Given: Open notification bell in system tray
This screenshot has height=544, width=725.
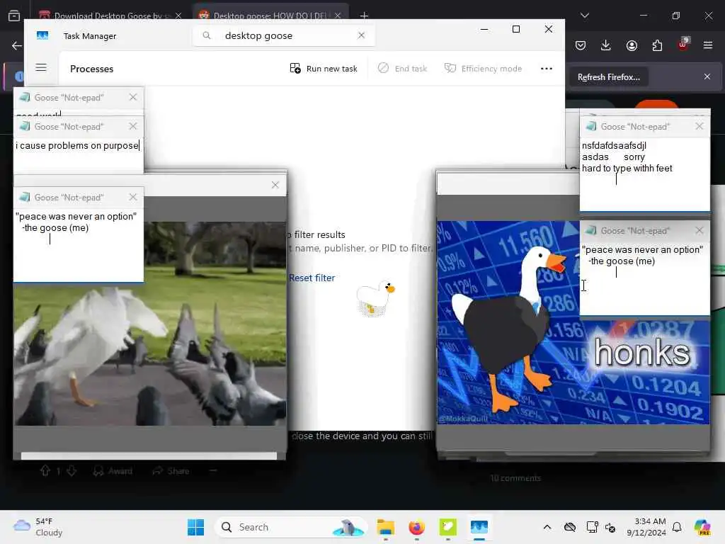Looking at the screenshot, I should pyautogui.click(x=677, y=527).
